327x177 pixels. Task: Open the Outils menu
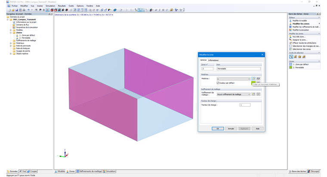click(x=71, y=6)
